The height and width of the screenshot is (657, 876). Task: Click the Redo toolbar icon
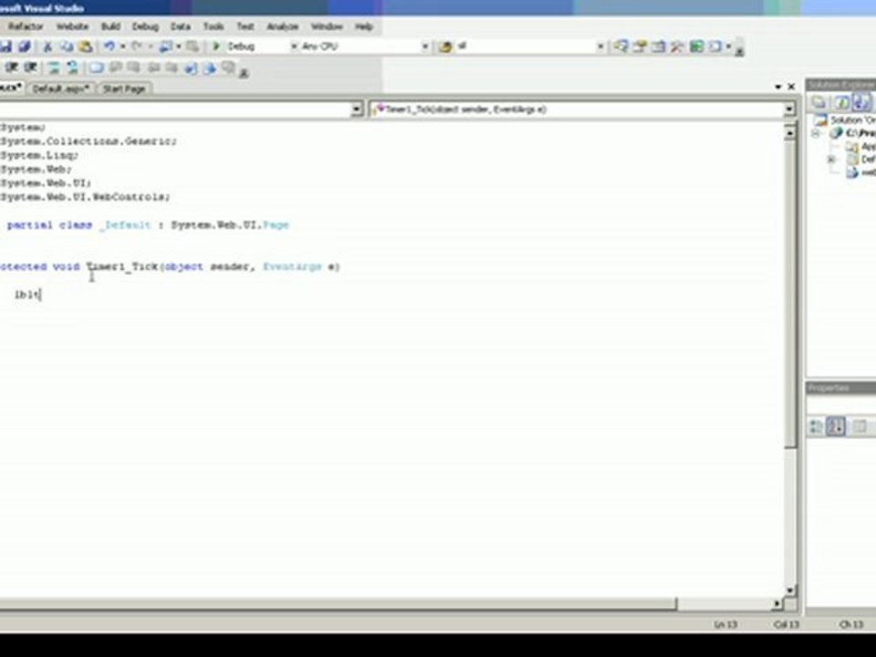(x=137, y=47)
